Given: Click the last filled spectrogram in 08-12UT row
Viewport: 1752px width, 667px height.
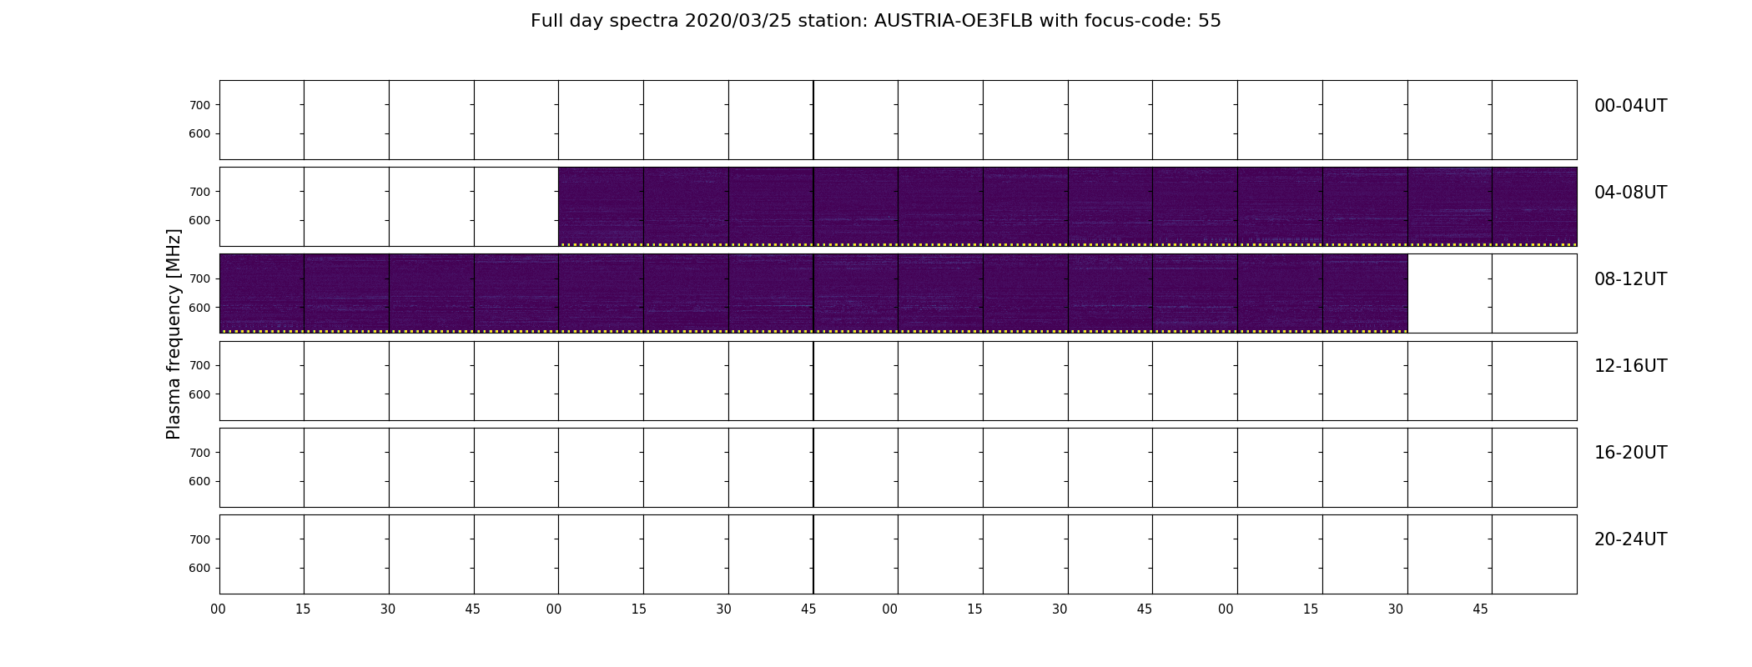Looking at the screenshot, I should [1365, 293].
